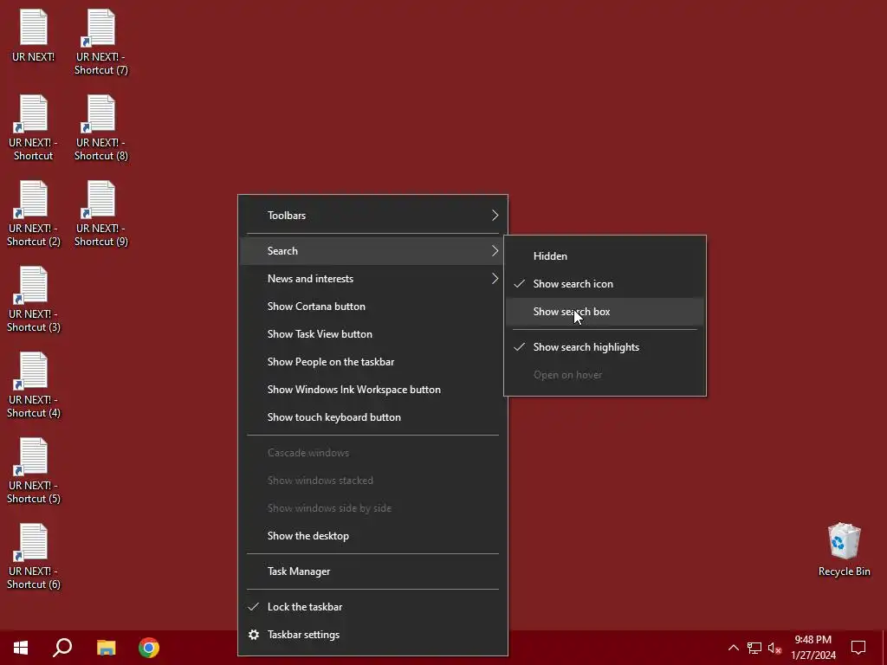Select the Show search box option
Screen dimensions: 887x665
[605, 312]
